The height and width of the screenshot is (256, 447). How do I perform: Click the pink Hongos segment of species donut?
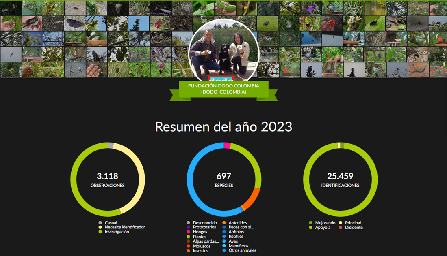coord(227,145)
